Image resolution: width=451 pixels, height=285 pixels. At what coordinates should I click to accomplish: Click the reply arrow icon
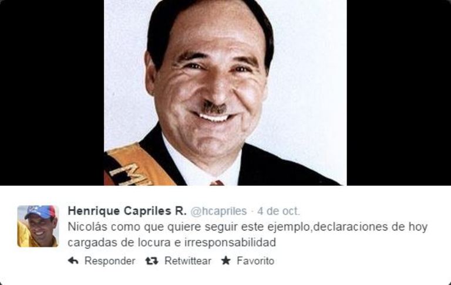[x=73, y=260]
